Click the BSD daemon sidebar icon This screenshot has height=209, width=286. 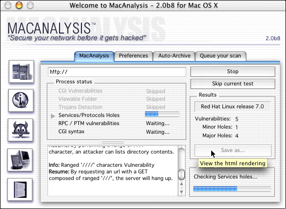point(20,130)
